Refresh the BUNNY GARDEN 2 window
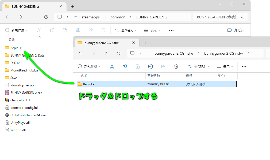Viewport: 270px width, 160px height. [x=46, y=17]
